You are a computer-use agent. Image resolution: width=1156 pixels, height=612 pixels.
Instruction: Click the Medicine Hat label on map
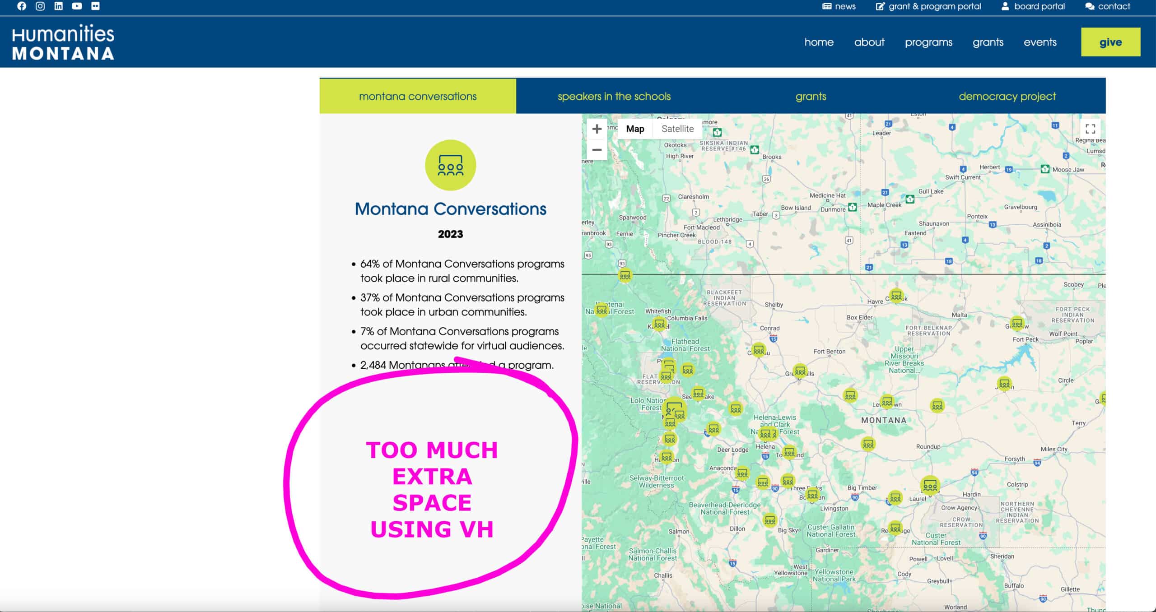pyautogui.click(x=827, y=195)
